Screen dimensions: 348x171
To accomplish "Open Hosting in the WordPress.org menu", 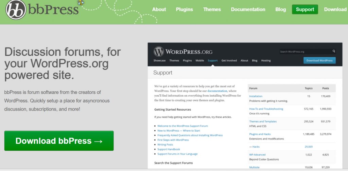I will coord(266,60).
